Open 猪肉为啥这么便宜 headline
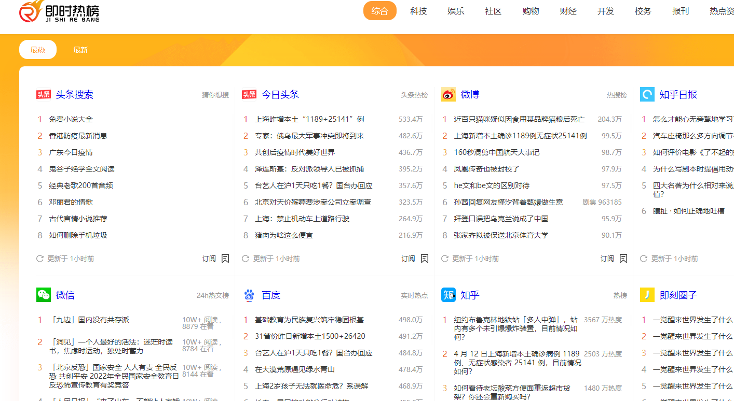This screenshot has height=401, width=734. point(284,235)
